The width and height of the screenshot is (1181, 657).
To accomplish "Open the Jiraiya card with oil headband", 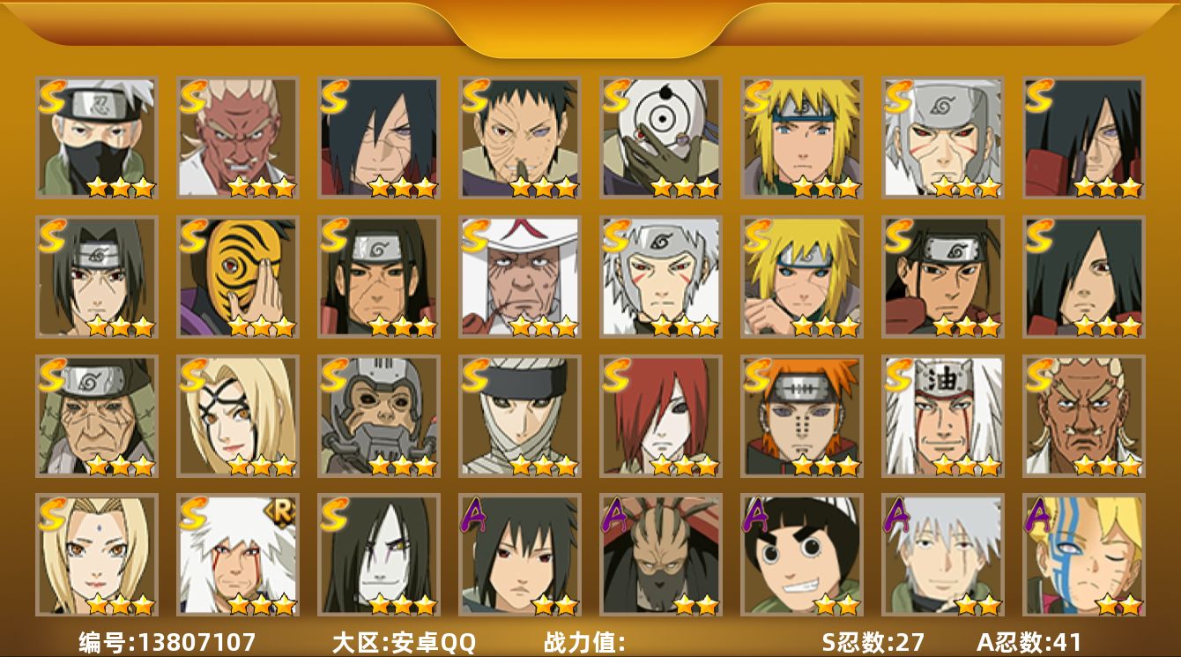I will 942,416.
